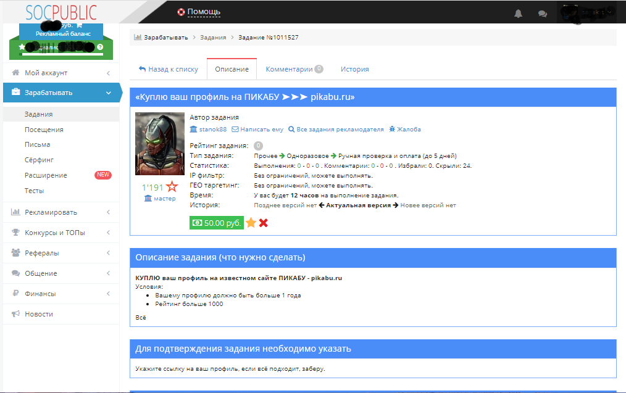The height and width of the screenshot is (393, 626).
Task: Click the bank icon beside stanok88
Action: [193, 130]
